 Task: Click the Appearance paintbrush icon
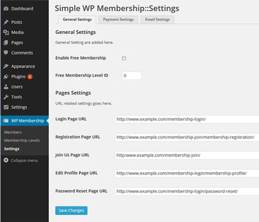click(x=6, y=66)
